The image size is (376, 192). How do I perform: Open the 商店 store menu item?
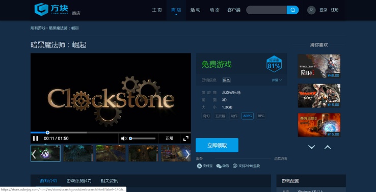tap(176, 10)
